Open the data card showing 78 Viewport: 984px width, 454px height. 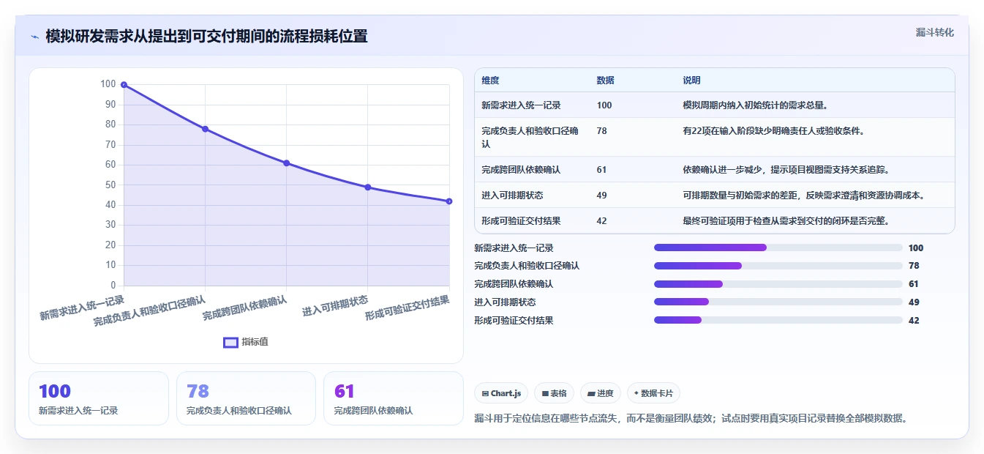(246, 398)
